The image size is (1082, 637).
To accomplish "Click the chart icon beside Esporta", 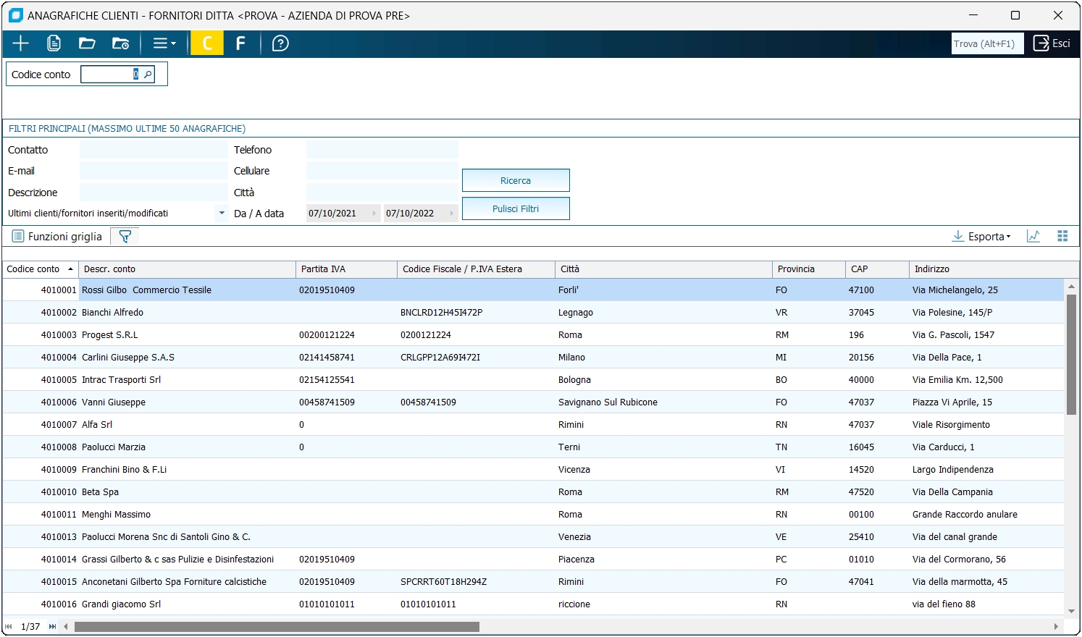I will tap(1033, 237).
